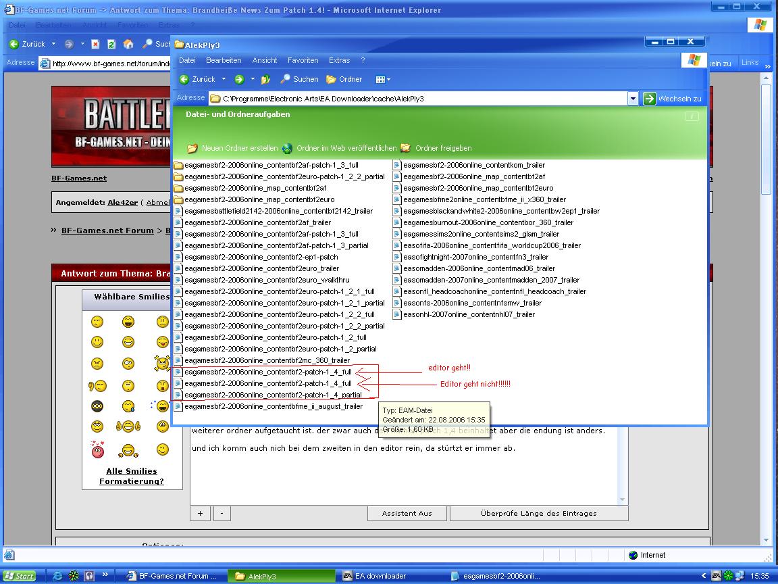778x584 pixels.
Task: Select file eagamesblackandwhite2-2006online_contentbw2ep1_trailer
Action: click(496, 211)
